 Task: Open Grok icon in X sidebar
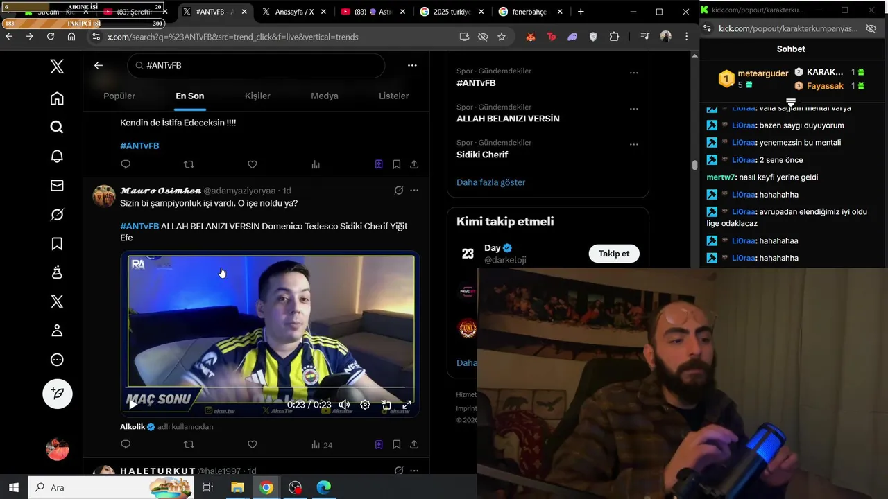click(57, 215)
